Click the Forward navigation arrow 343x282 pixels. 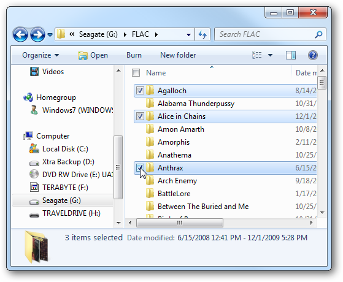(37, 34)
